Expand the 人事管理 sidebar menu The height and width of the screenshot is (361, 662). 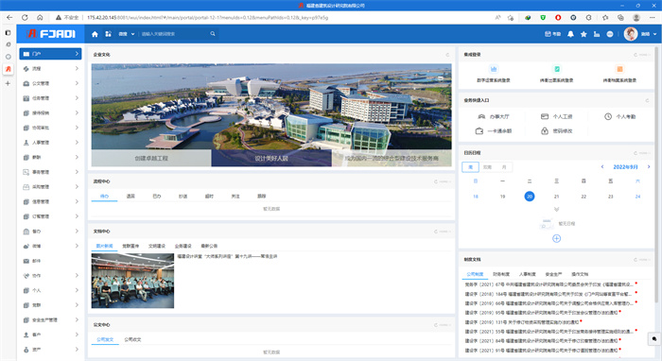(x=50, y=143)
